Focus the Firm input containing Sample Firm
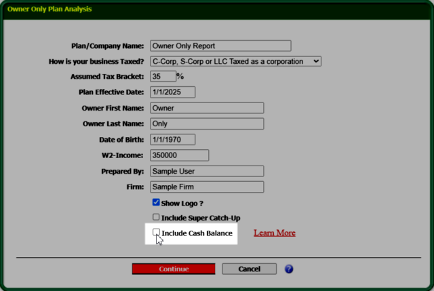The image size is (434, 291). 206,187
